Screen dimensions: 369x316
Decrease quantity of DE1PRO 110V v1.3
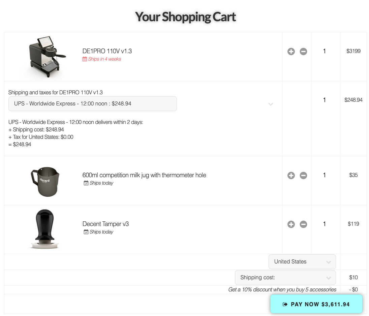(303, 52)
